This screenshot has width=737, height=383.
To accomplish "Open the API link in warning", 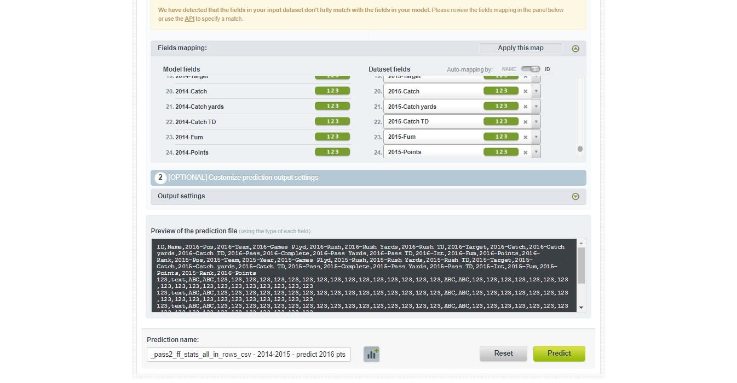I will click(189, 19).
